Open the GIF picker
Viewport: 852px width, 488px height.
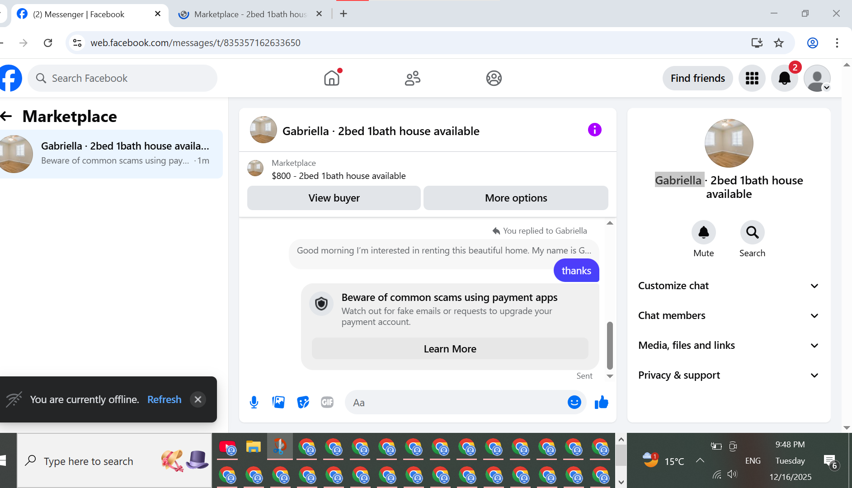327,402
